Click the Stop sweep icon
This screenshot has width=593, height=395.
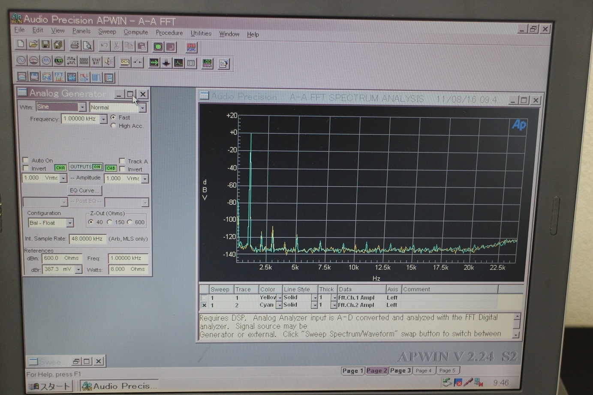coord(171,47)
